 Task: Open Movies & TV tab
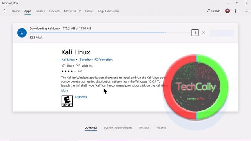coord(72,11)
